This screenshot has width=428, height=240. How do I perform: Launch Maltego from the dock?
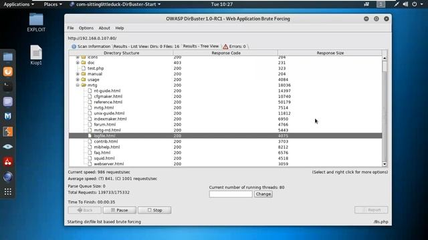click(x=7, y=117)
